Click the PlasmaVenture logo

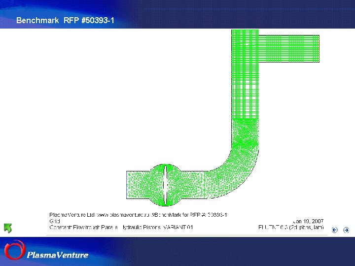[x=46, y=251]
